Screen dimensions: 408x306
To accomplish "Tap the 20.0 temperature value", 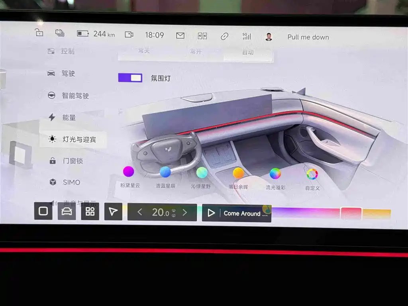I will (x=161, y=212).
